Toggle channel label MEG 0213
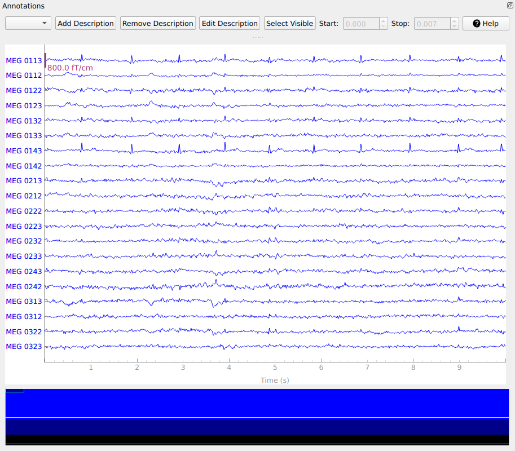This screenshot has height=451, width=515. coord(24,181)
